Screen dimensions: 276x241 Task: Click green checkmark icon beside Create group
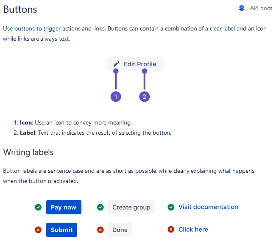[x=100, y=207]
